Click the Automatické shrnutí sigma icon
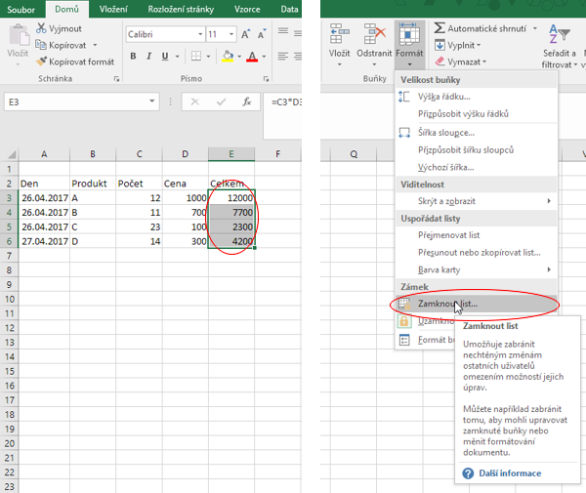586x493 pixels. pos(439,29)
